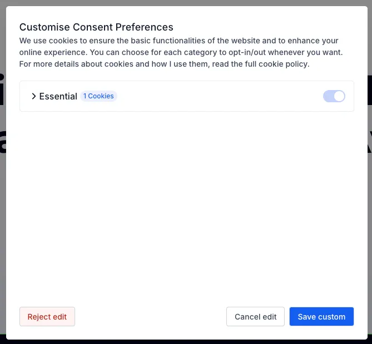Select the Essential category label

(58, 96)
